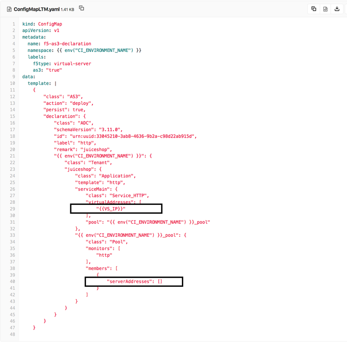Image resolution: width=347 pixels, height=342 pixels.
Task: Click line number 29 in the gutter
Action: click(x=12, y=209)
